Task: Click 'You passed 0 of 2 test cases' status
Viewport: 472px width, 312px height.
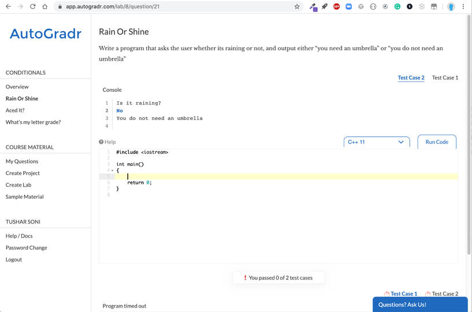Action: coord(278,278)
